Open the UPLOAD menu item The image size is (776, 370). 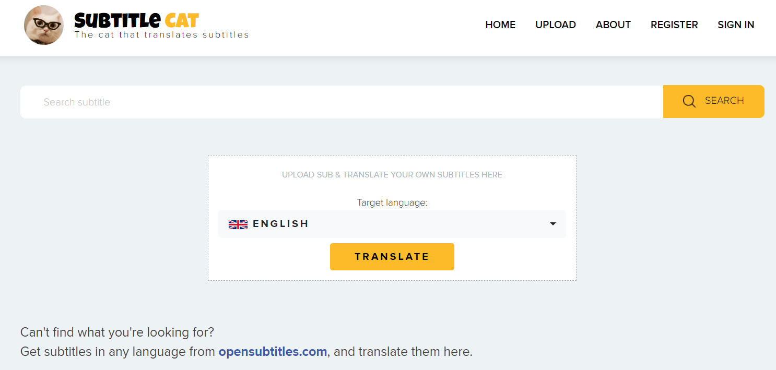[555, 25]
